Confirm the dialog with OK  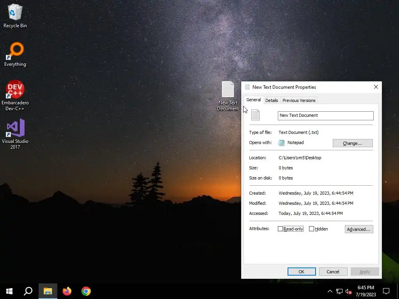[302, 271]
